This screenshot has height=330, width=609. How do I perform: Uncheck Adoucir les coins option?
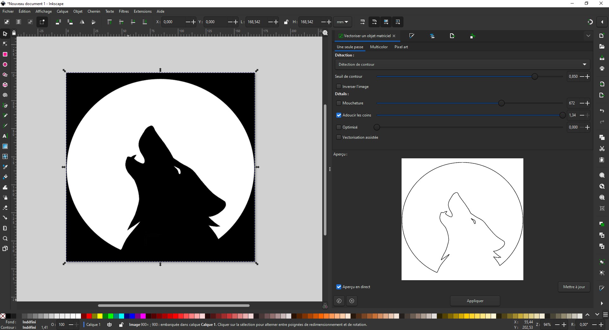(x=339, y=115)
